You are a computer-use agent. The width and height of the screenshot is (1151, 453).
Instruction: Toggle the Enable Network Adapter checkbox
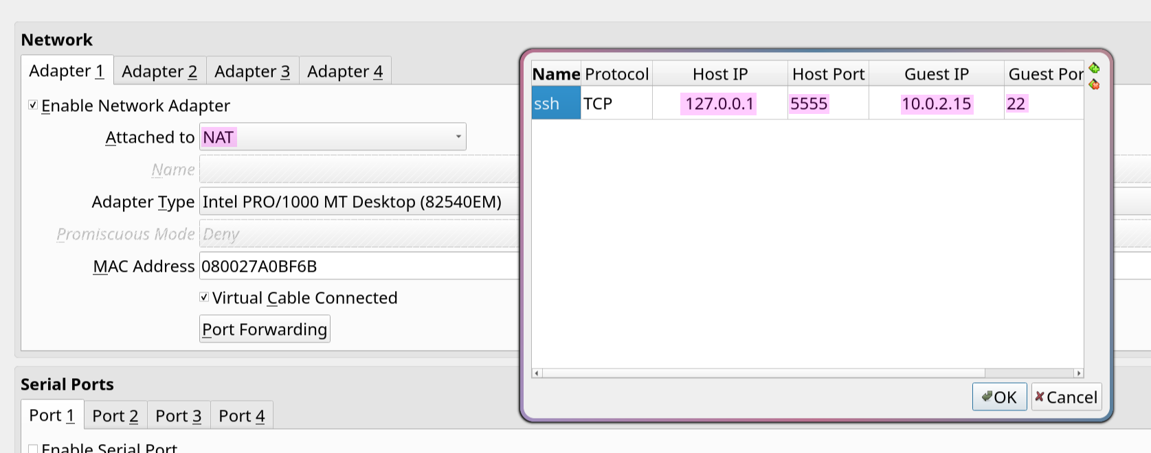click(33, 105)
